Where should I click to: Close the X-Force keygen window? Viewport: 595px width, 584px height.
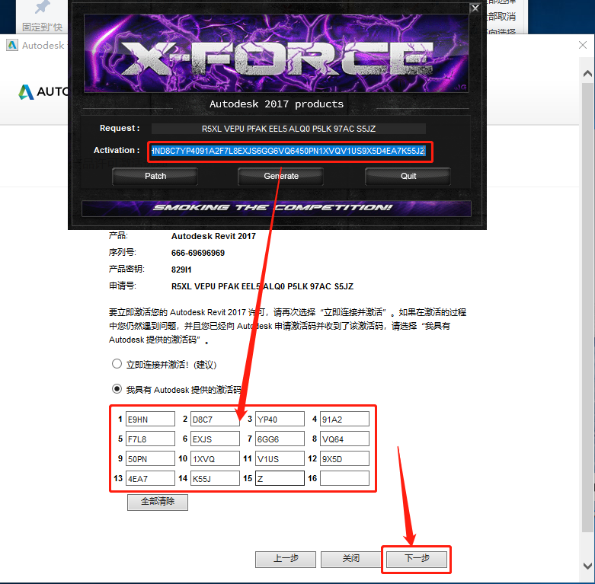(x=475, y=8)
